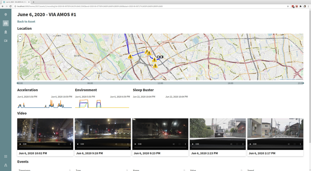Zoom in on the map
This screenshot has width=311, height=171.
[x=20, y=36]
